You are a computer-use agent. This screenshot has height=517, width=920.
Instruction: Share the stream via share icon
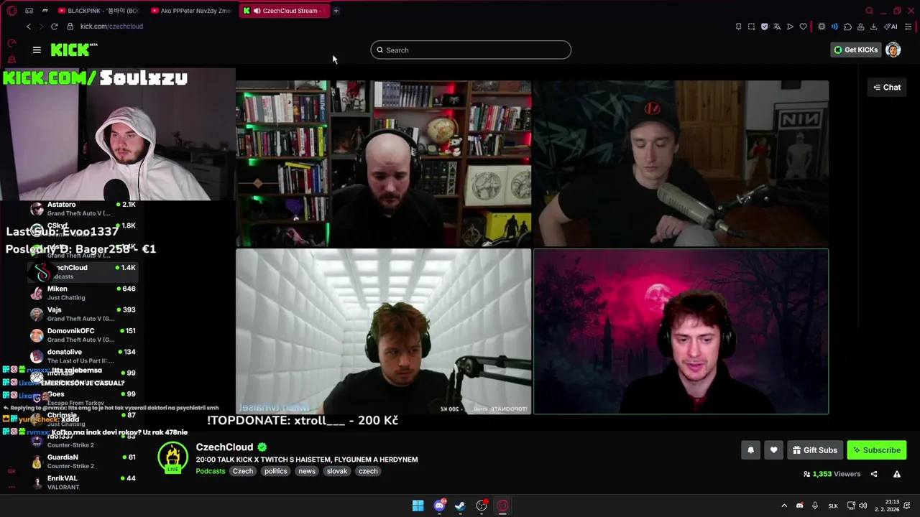pyautogui.click(x=874, y=474)
